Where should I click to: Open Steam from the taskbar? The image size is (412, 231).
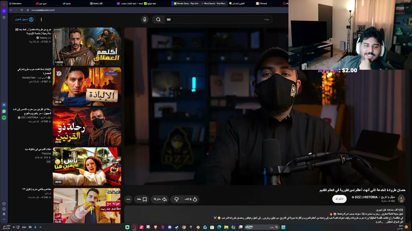[x=177, y=227]
